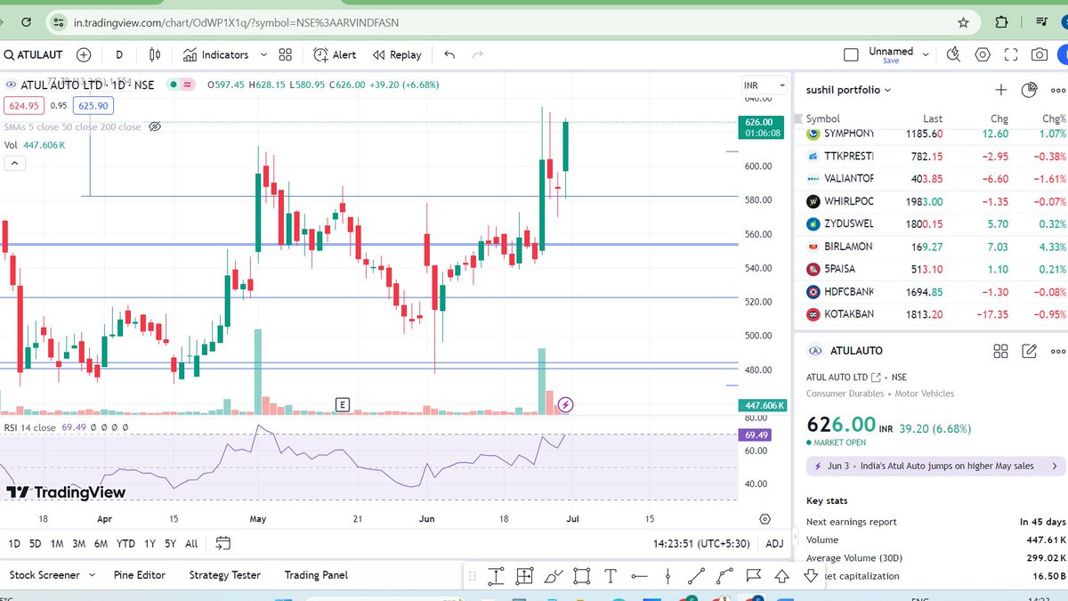Open the quick search icon
The height and width of the screenshot is (601, 1068).
click(954, 54)
